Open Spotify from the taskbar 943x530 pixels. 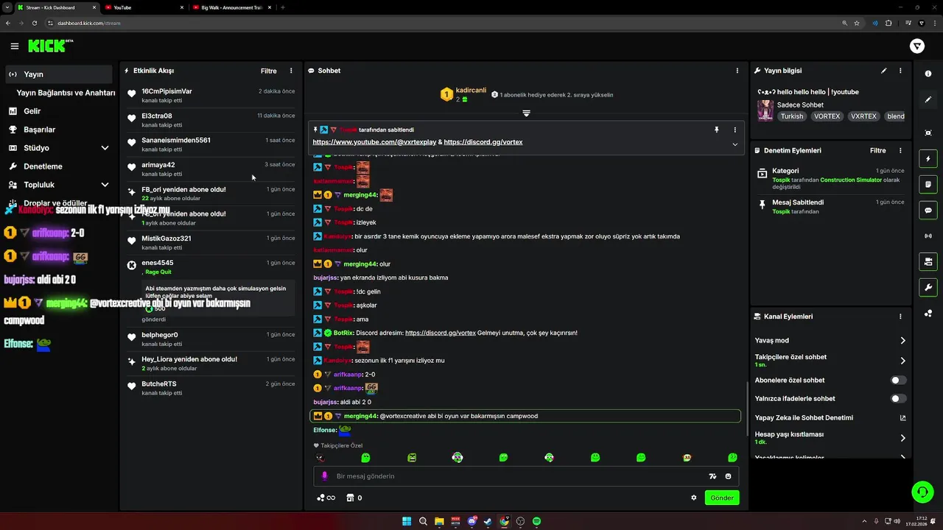[536, 521]
